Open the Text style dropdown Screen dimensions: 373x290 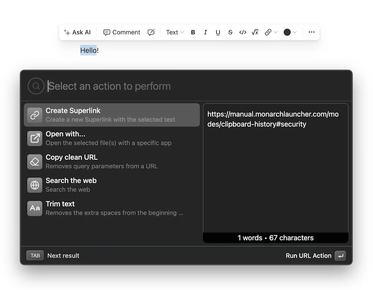point(174,32)
